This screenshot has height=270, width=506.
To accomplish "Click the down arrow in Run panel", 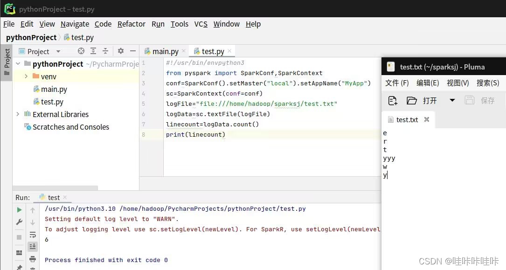I will [33, 222].
